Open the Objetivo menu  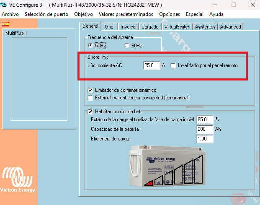(83, 14)
